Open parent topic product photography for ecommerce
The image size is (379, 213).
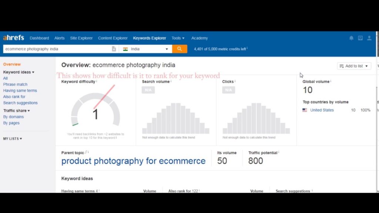pos(133,161)
